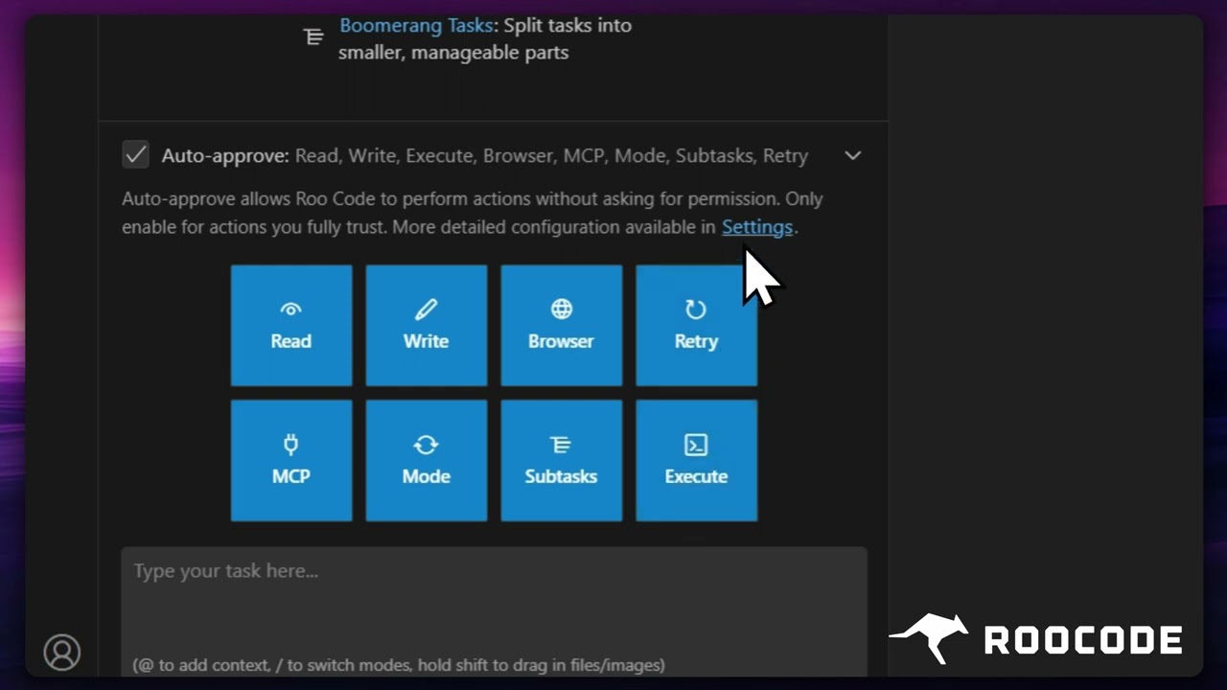
Task: Open the Settings link
Action: coord(757,227)
